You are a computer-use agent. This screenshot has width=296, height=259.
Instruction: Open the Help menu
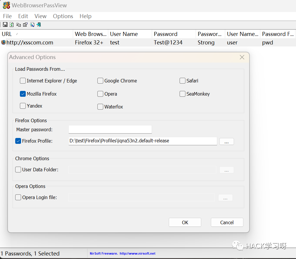85,16
